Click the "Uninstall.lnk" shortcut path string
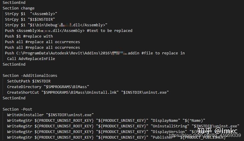 [81, 92]
